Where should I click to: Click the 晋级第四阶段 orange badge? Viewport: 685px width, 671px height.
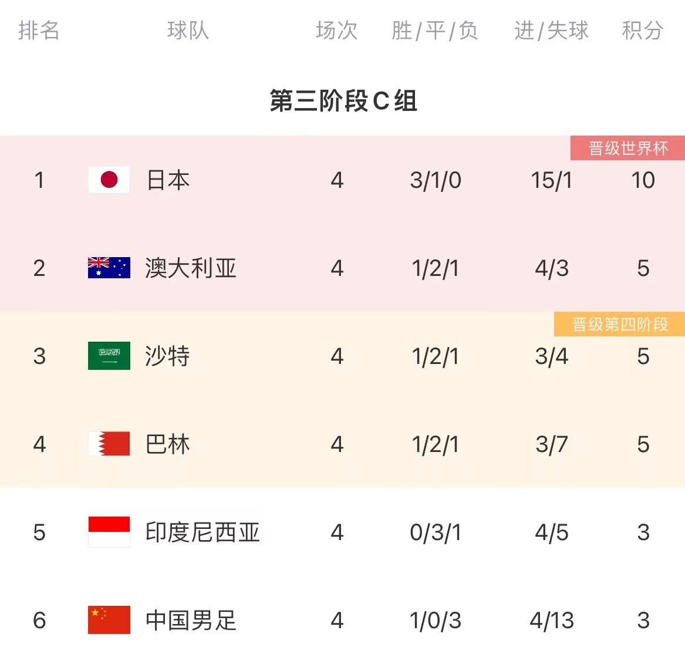[620, 324]
